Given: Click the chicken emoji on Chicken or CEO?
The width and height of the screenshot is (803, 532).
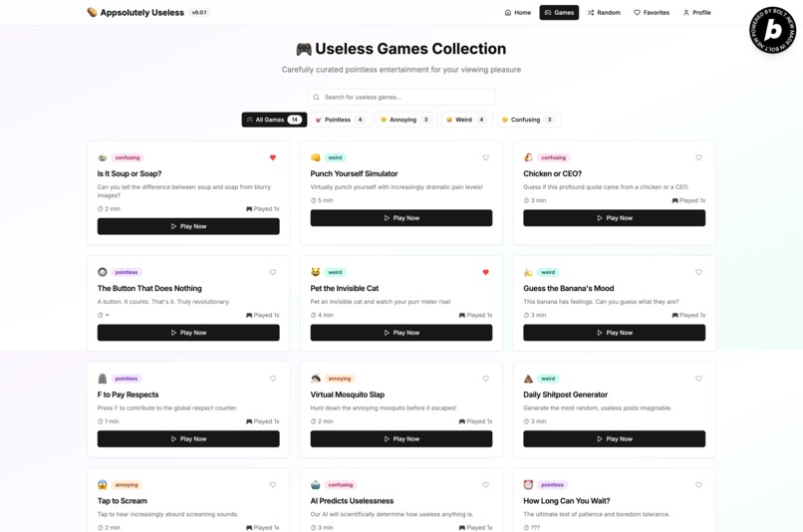Looking at the screenshot, I should [528, 157].
